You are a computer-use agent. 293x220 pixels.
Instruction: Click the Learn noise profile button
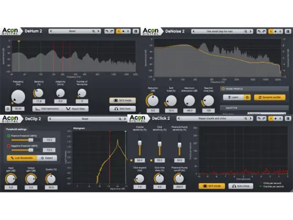click(233, 97)
